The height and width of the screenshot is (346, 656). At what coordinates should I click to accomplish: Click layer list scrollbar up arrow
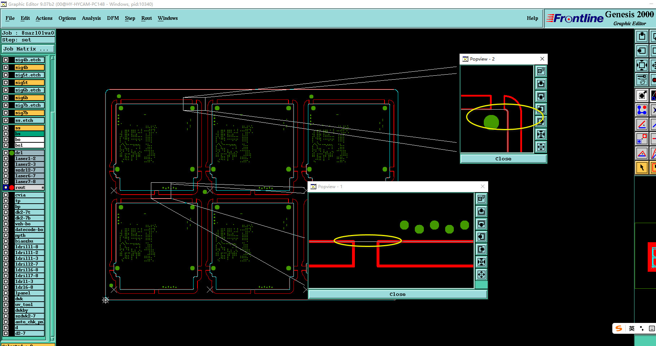pyautogui.click(x=53, y=58)
